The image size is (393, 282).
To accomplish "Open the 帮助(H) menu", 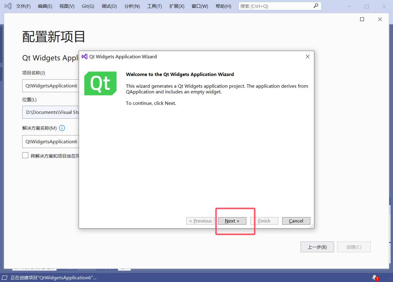I will tap(223, 6).
